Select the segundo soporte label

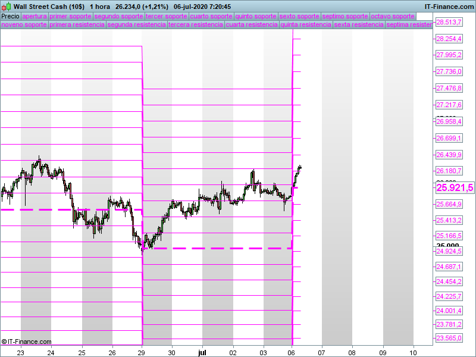(118, 17)
